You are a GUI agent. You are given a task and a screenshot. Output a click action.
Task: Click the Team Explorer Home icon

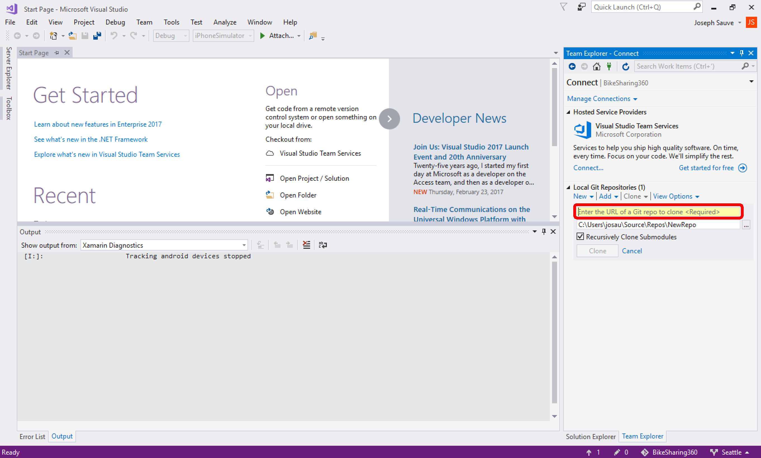click(x=597, y=66)
